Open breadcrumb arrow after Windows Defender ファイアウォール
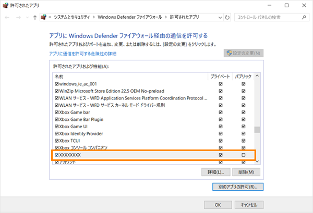The height and width of the screenshot is (213, 313). tap(166, 17)
